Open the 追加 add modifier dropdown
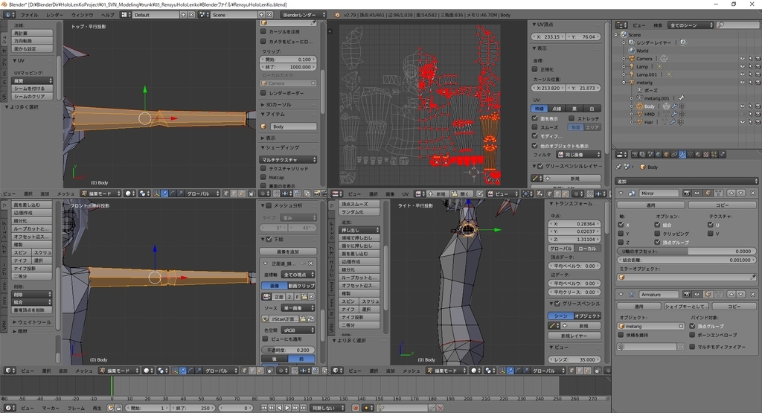The image size is (762, 413). pyautogui.click(x=687, y=181)
